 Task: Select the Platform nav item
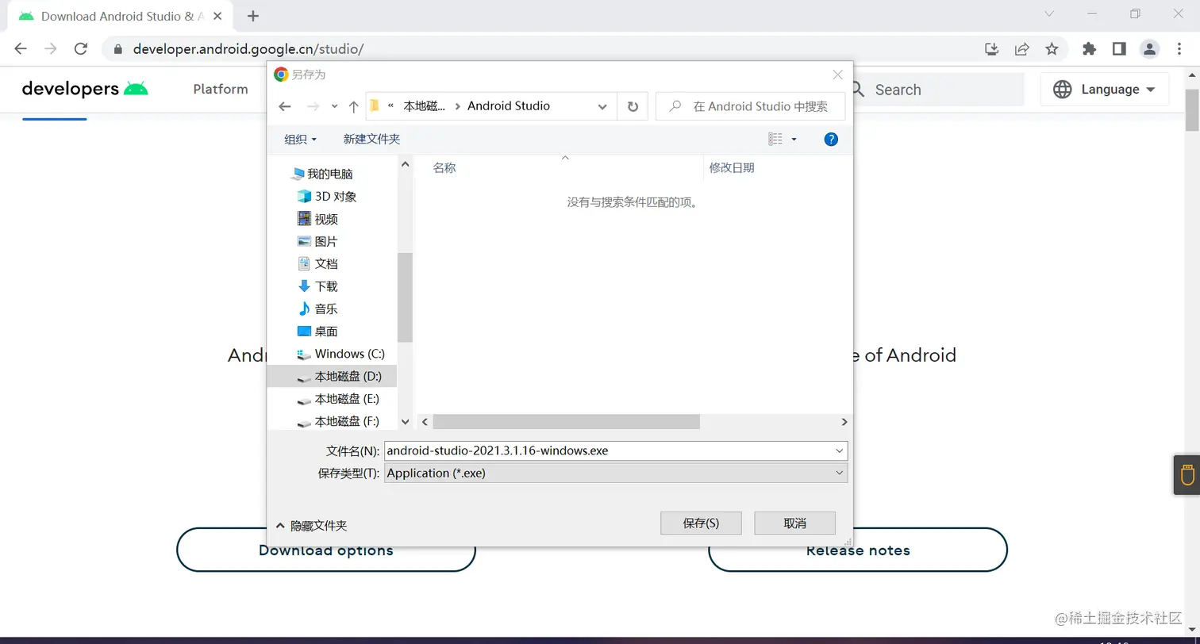pyautogui.click(x=221, y=89)
